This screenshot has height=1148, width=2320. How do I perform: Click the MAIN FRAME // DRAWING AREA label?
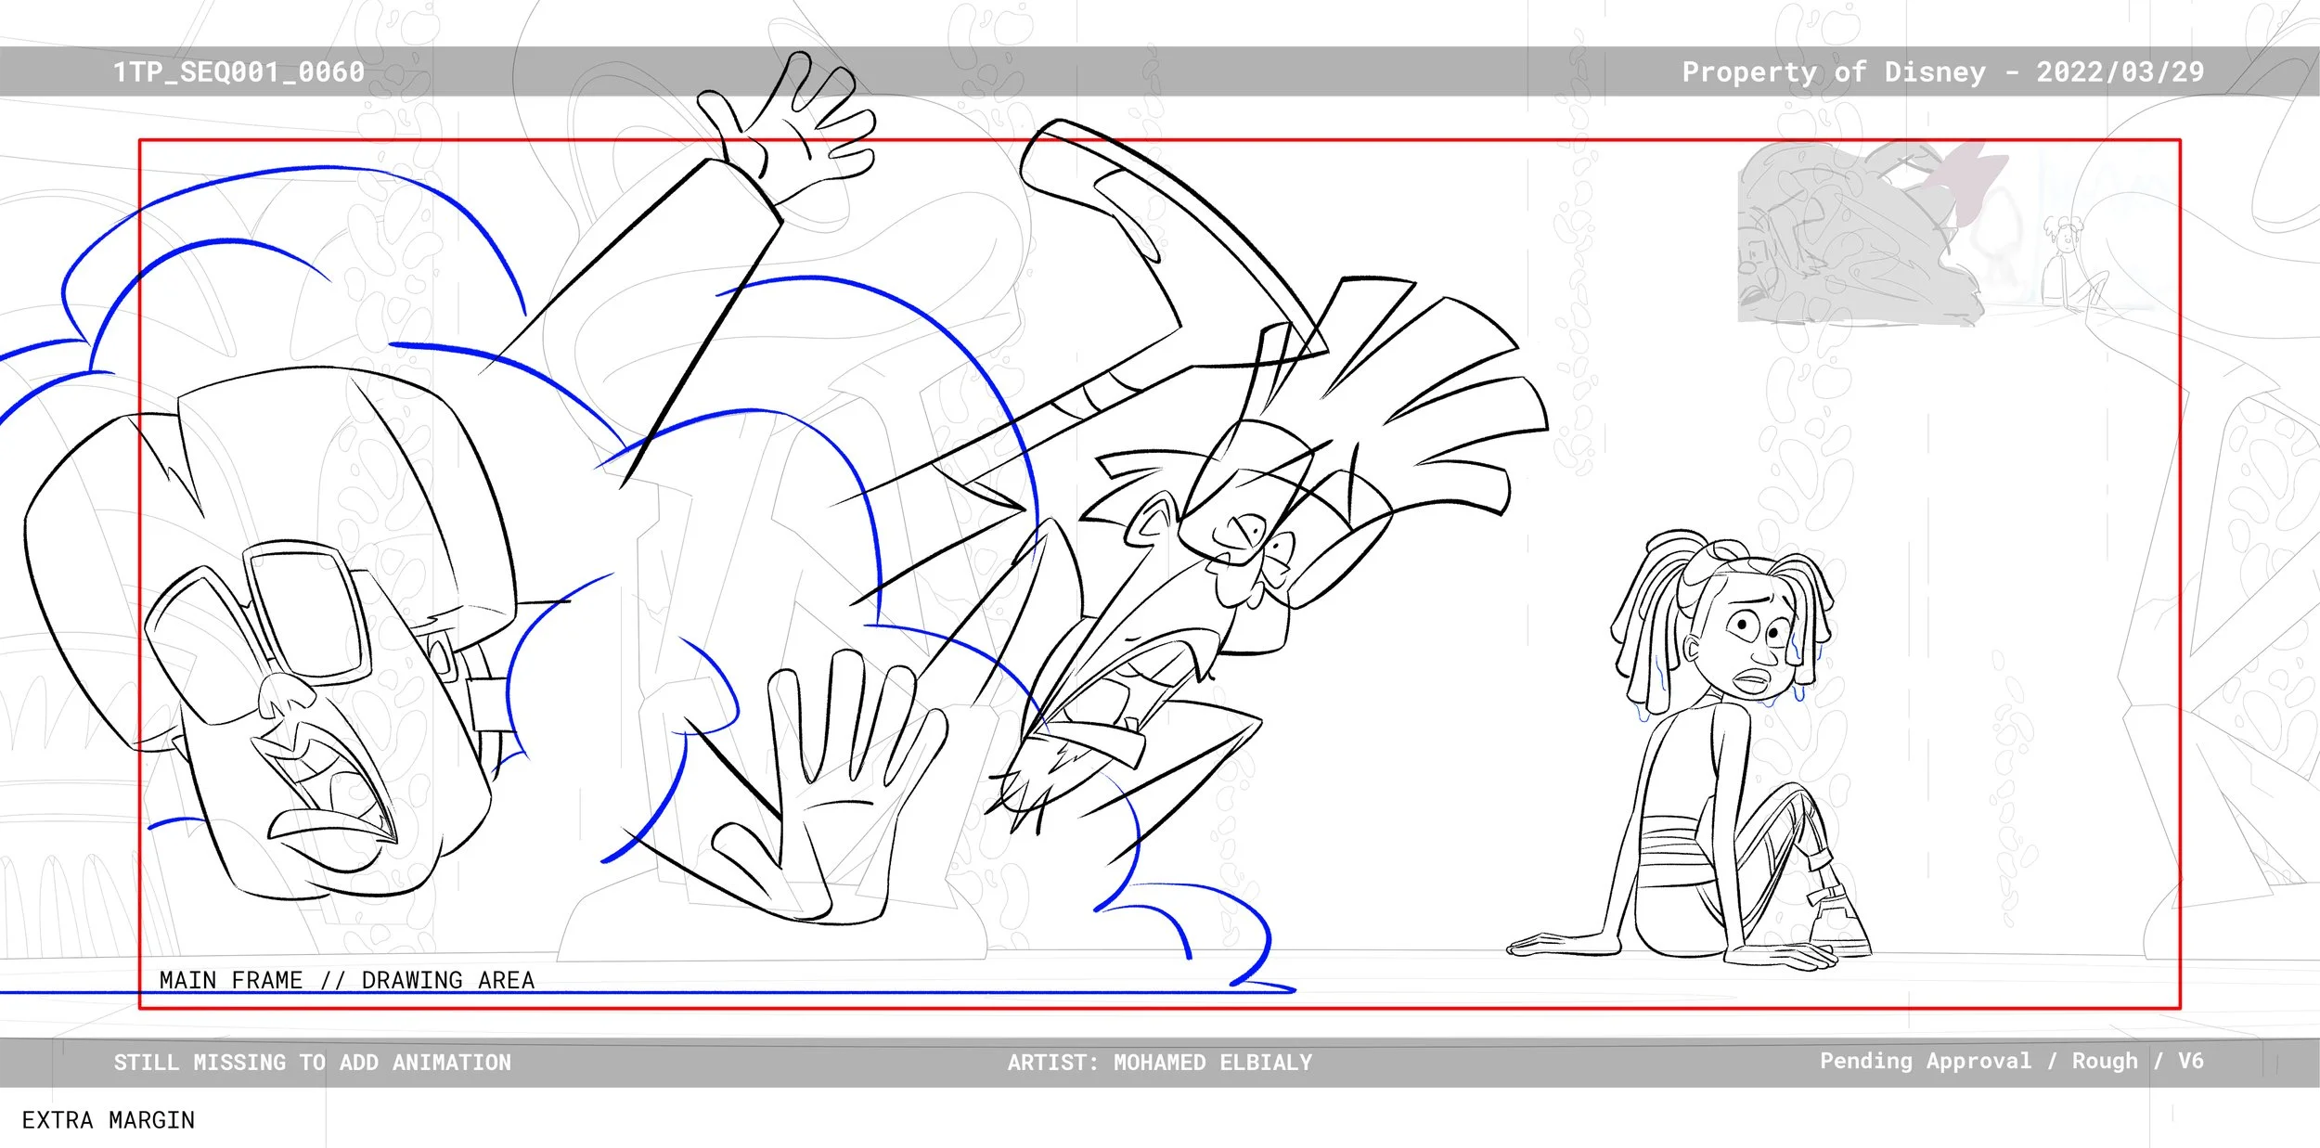pos(346,981)
